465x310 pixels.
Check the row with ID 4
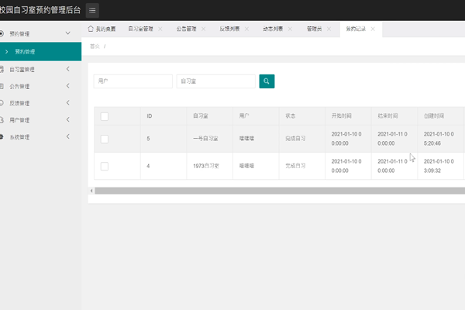(x=105, y=166)
